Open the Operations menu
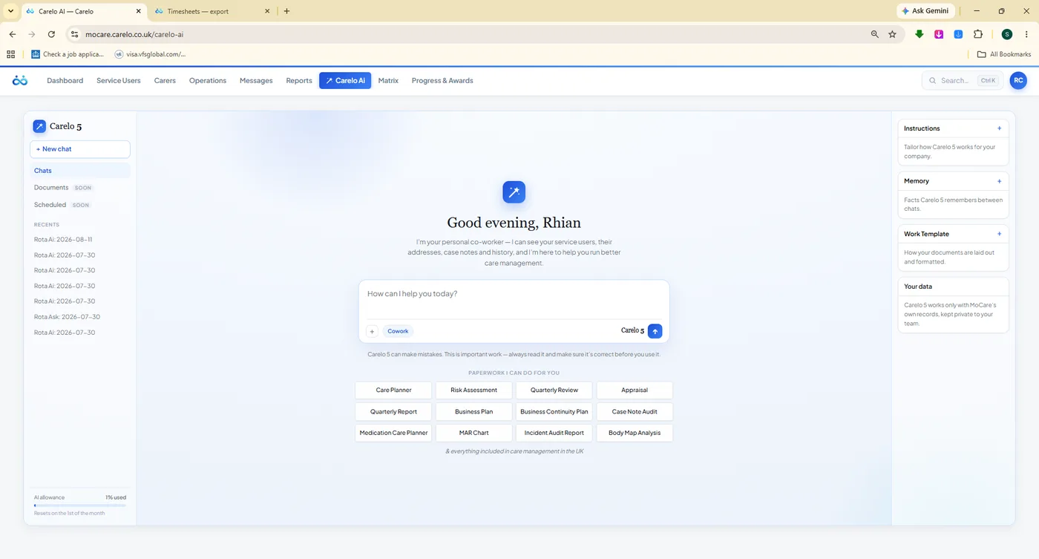1039x559 pixels. (208, 80)
